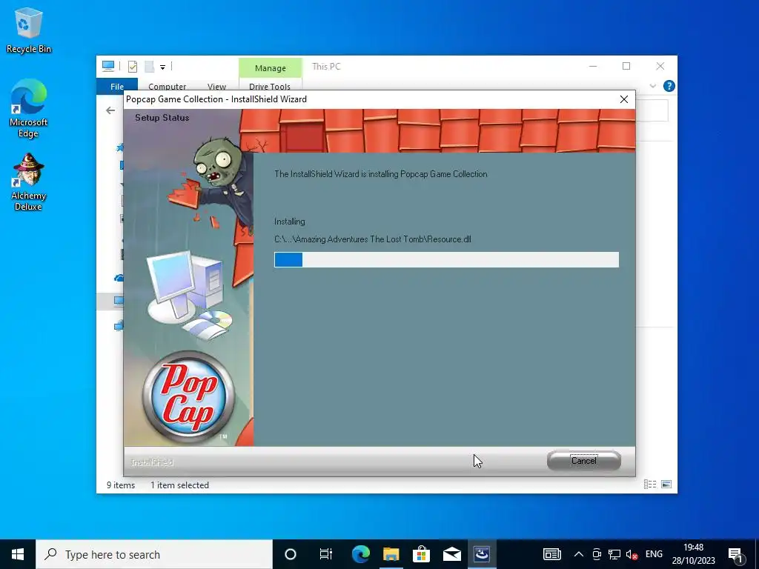Cancel the Popcap Game Collection installation
759x569 pixels.
(x=584, y=461)
